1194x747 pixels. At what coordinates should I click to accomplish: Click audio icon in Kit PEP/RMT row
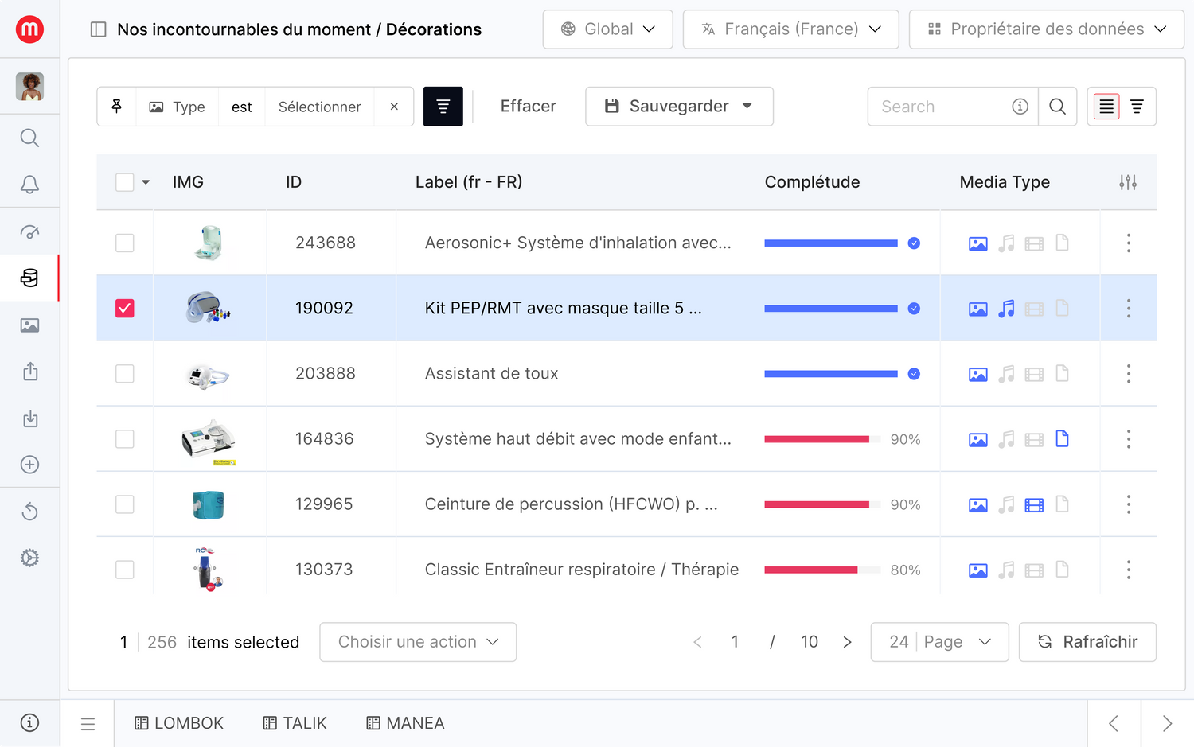tap(1006, 309)
